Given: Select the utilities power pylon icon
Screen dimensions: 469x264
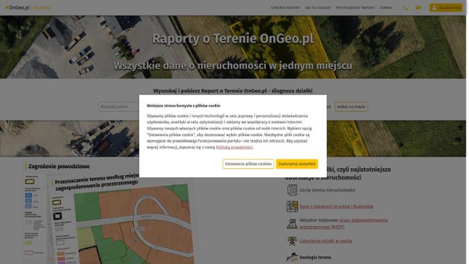Looking at the screenshot, I should pyautogui.click(x=292, y=241).
